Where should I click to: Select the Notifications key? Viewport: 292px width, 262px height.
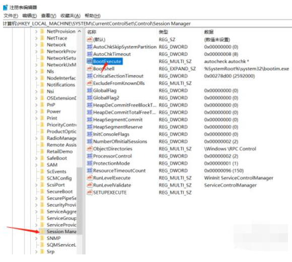point(61,85)
